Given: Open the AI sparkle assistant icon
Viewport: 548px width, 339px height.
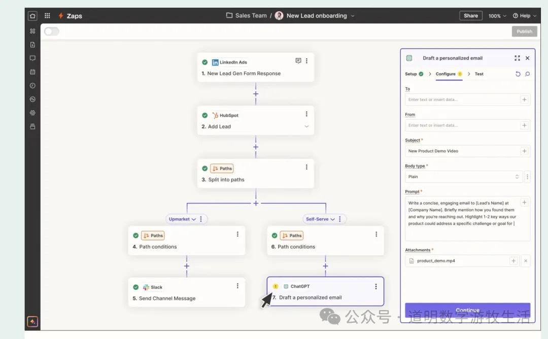Looking at the screenshot, I should pyautogui.click(x=32, y=322).
